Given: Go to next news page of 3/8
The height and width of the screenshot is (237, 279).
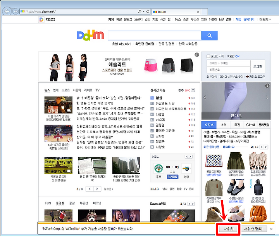Looking at the screenshot, I should tap(97, 189).
